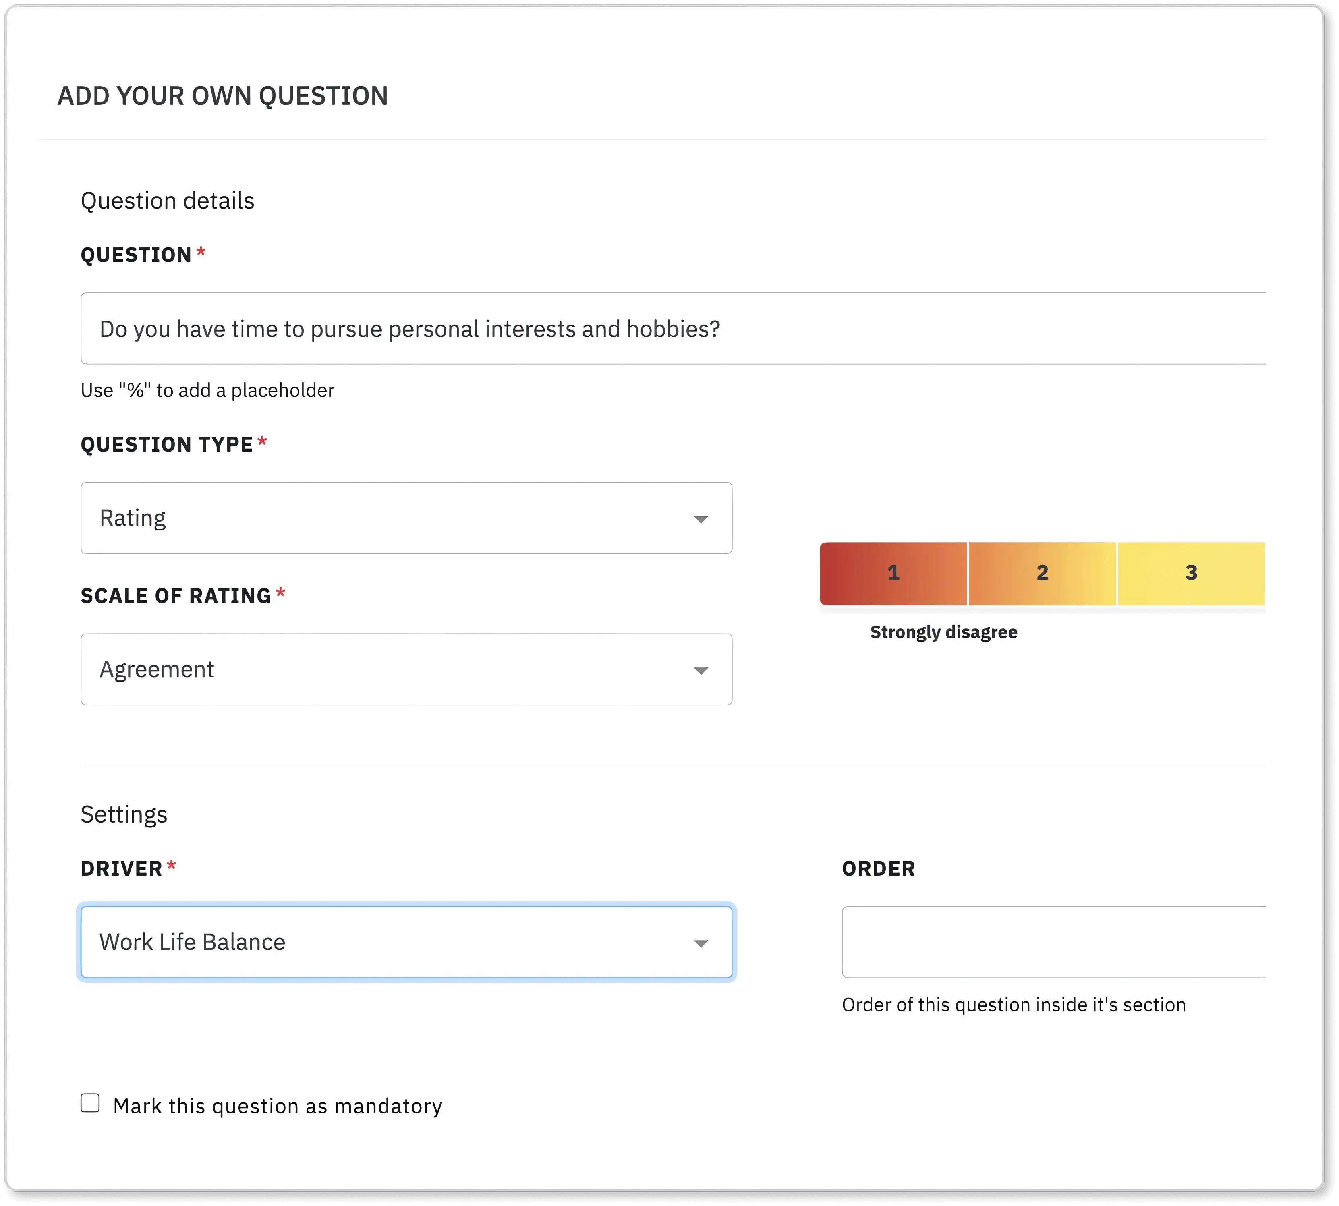Click the SCALE OF RATING label
Screen dimensions: 1339x1206
point(176,596)
